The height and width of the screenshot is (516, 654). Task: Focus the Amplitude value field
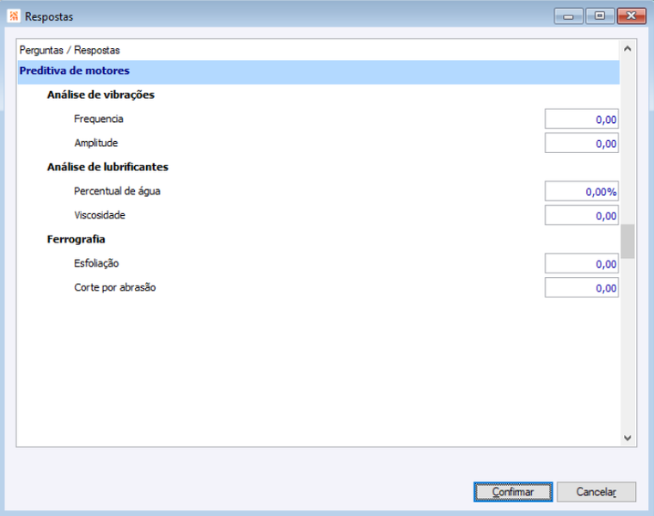(x=582, y=144)
